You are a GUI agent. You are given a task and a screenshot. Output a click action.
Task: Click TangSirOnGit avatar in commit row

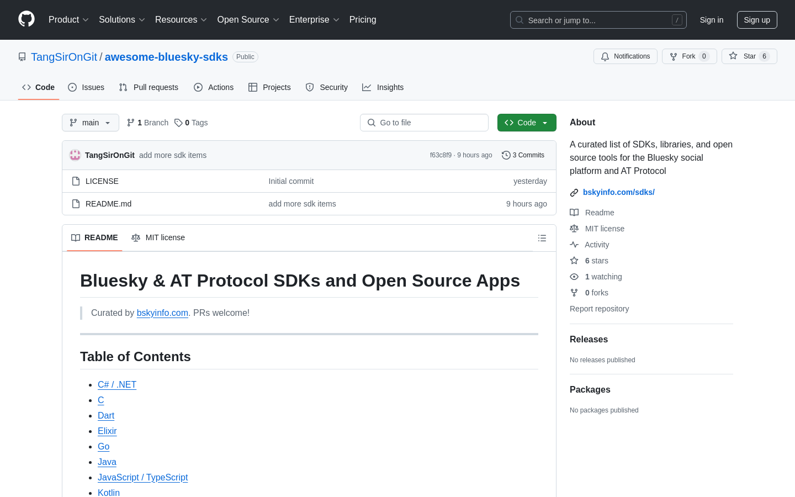click(x=75, y=155)
